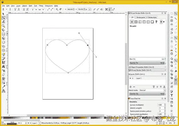Click the add layer plus button

click(x=131, y=87)
